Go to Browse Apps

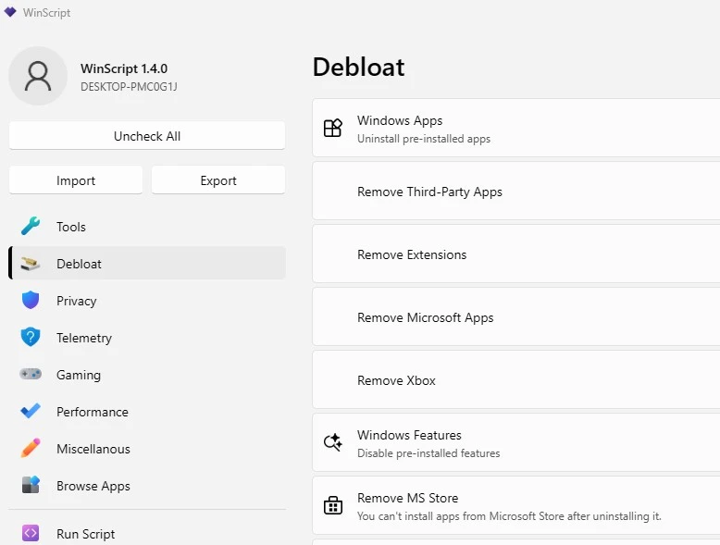click(147, 485)
